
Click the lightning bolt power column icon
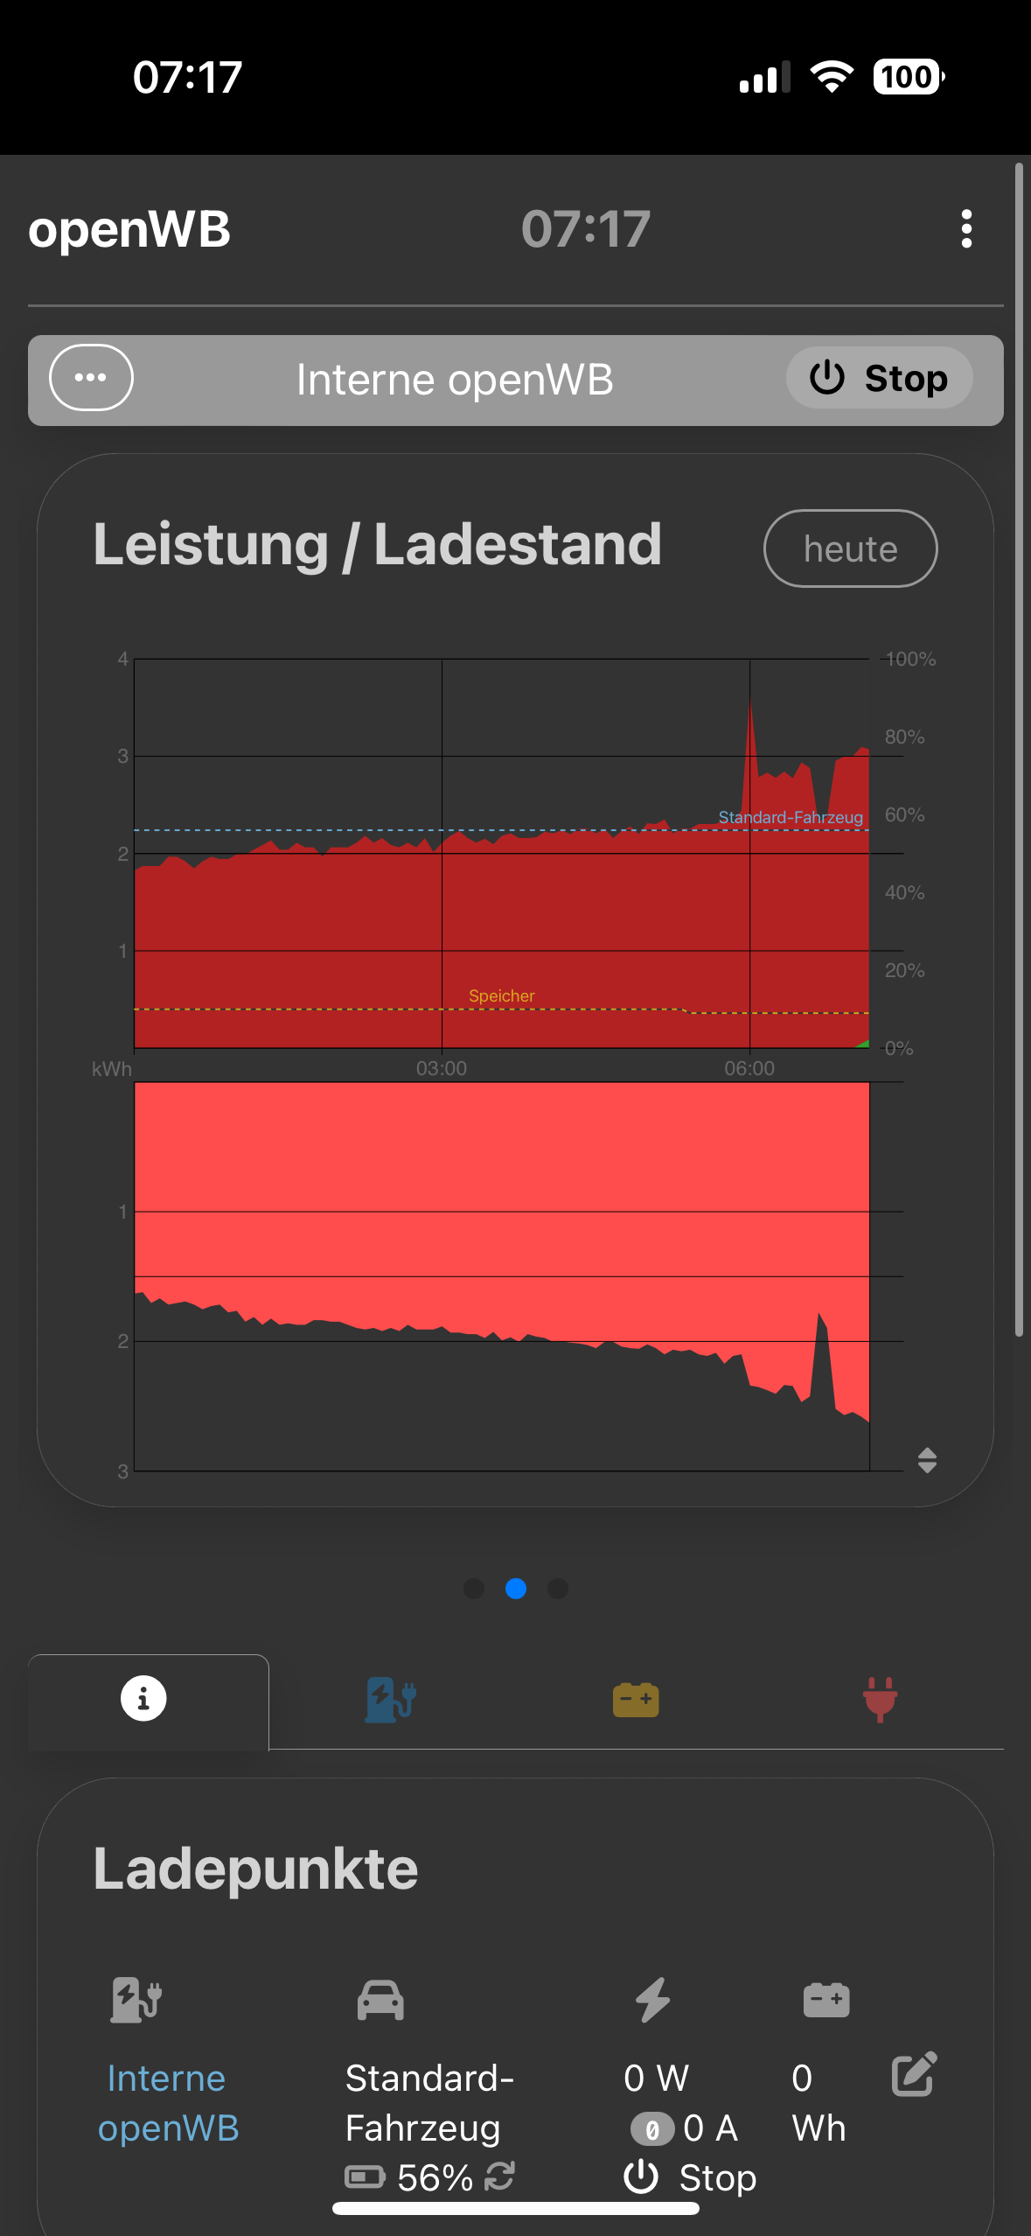coord(652,2000)
